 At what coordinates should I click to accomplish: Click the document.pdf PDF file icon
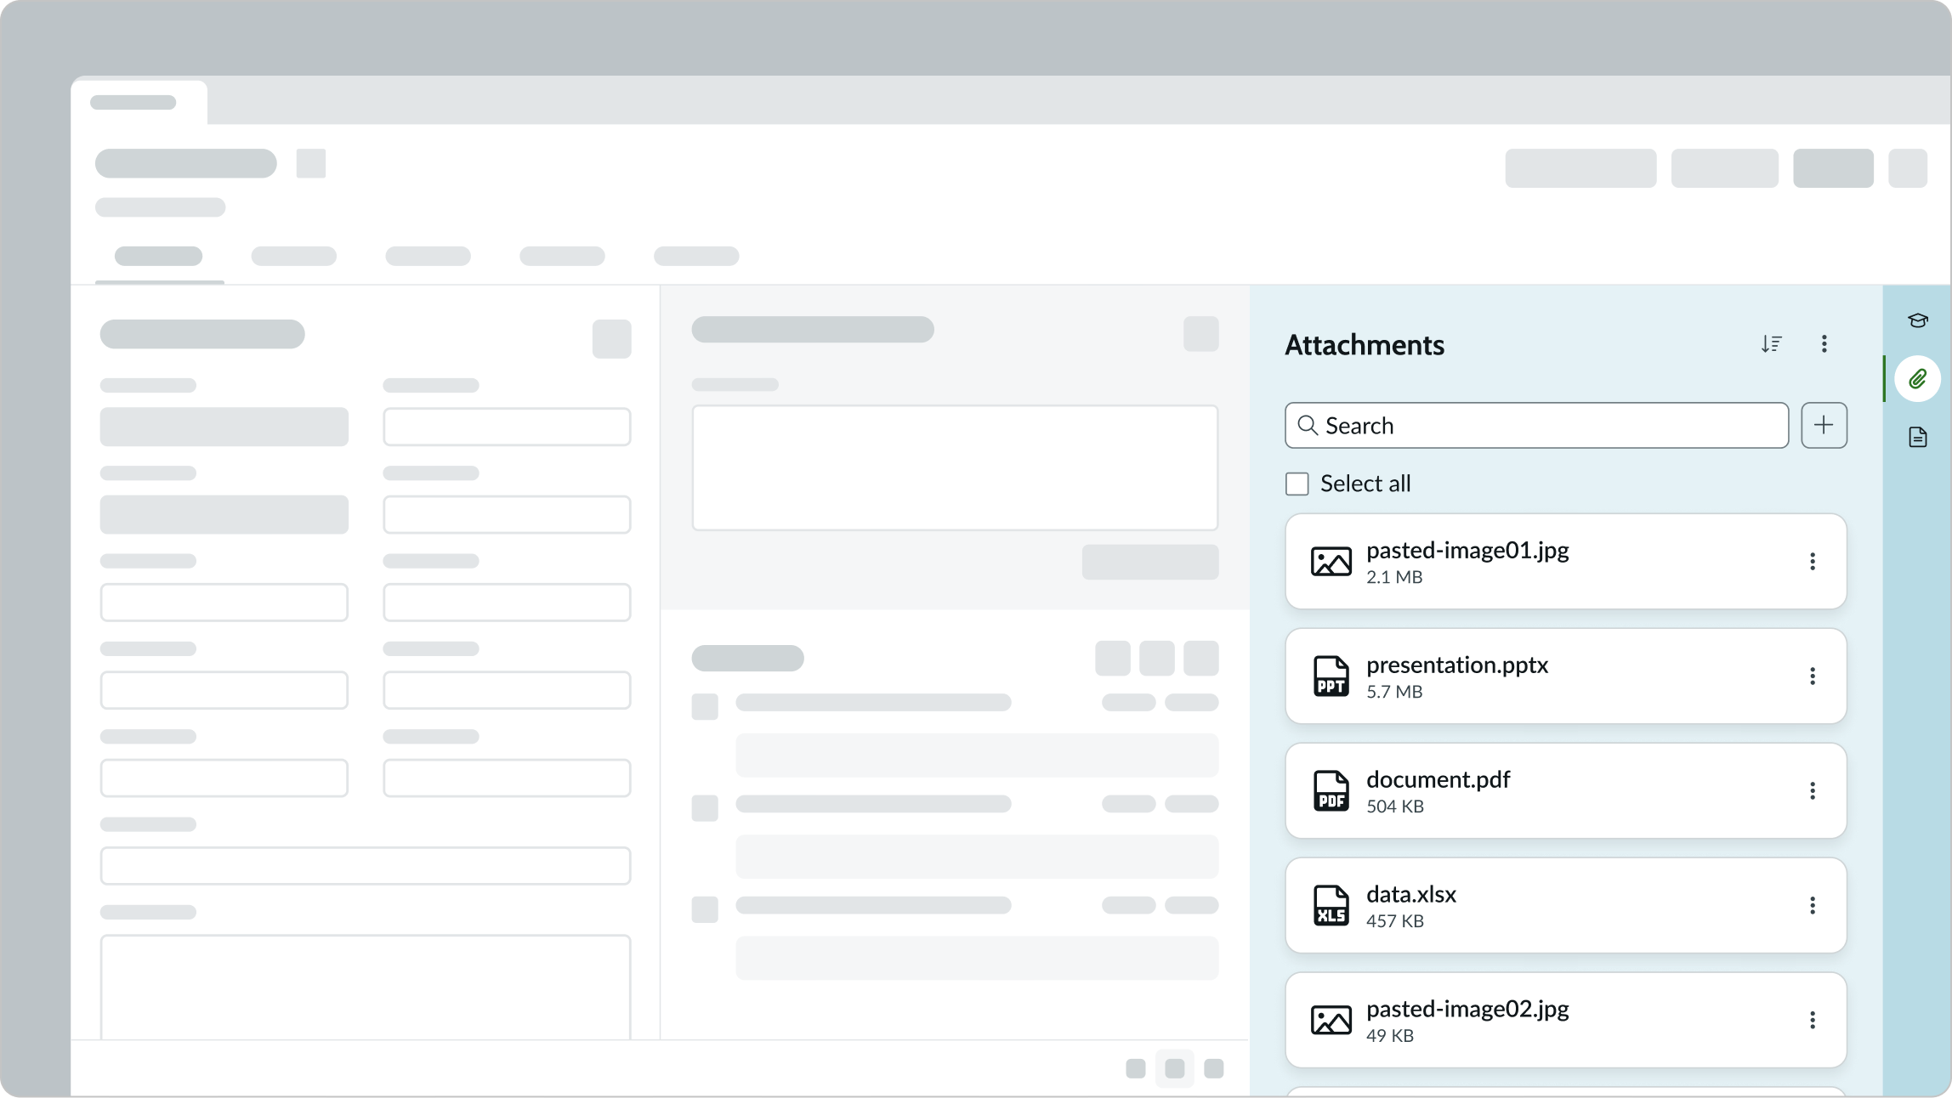(x=1331, y=791)
